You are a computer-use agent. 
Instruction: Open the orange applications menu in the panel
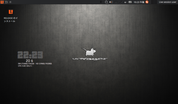2,2
